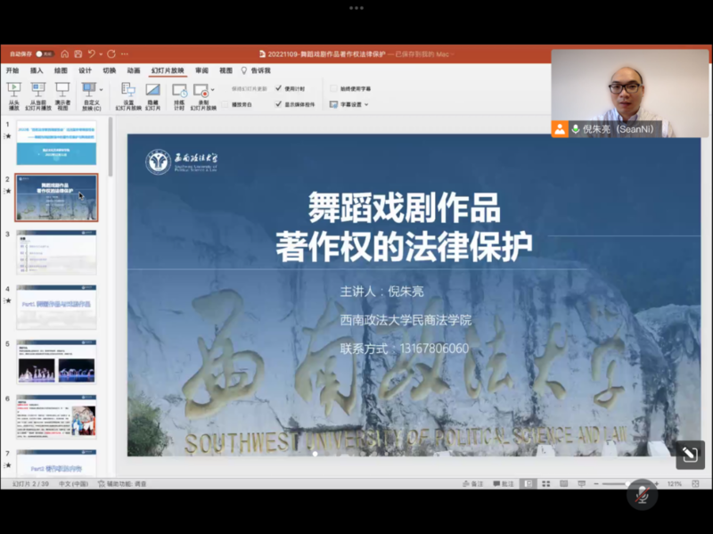This screenshot has height=534, width=713.
Task: Enable the 始终使用字幕 checkbox
Action: (x=333, y=88)
